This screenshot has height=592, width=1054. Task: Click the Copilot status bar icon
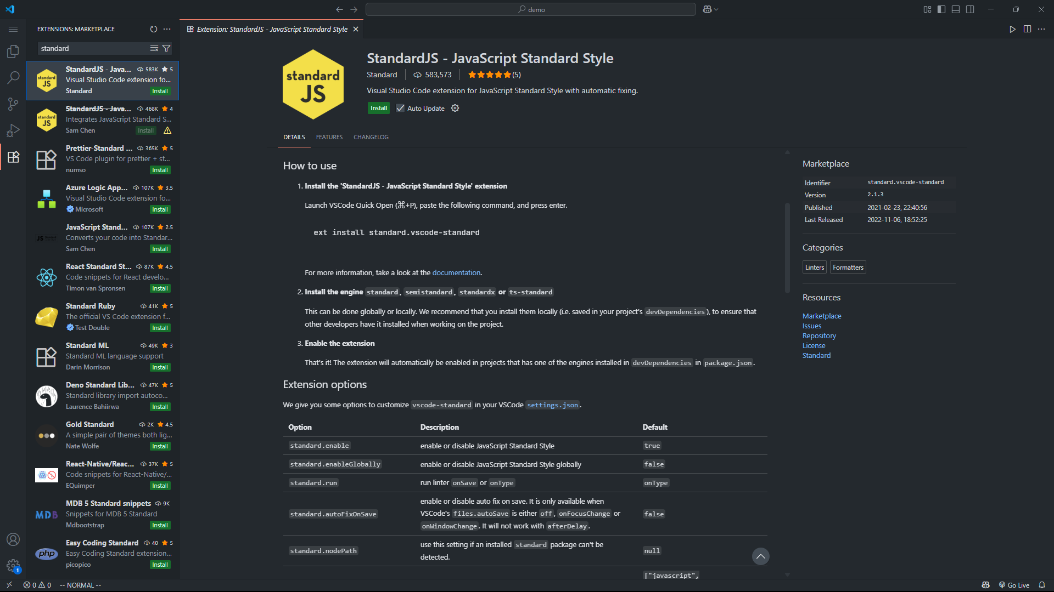[986, 585]
